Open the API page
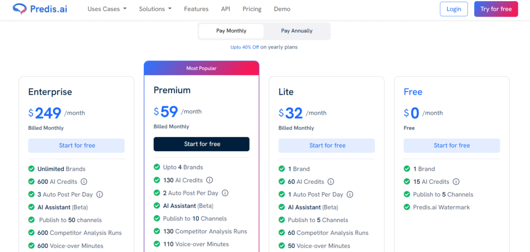 [226, 9]
